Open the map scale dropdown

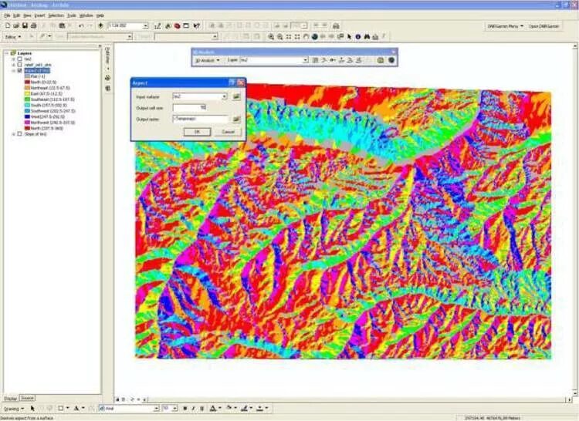(145, 25)
